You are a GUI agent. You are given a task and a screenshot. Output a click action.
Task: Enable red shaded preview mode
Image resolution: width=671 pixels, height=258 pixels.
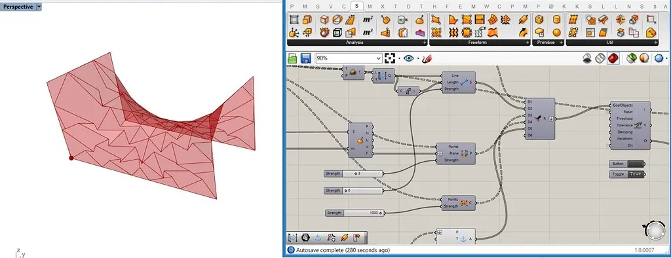(x=613, y=58)
